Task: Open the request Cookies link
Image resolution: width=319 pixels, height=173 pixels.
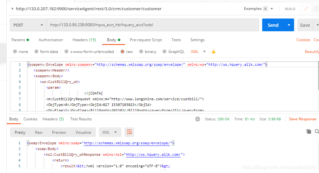Action: coord(303,40)
